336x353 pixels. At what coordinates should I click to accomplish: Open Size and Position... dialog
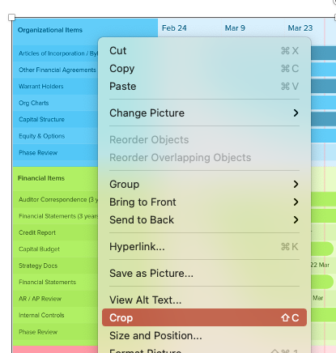[x=204, y=335]
